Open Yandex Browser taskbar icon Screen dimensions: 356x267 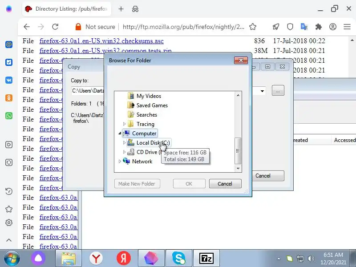pyautogui.click(x=96, y=259)
